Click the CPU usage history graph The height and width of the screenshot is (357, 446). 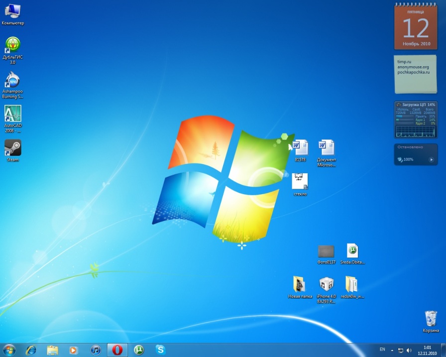pyautogui.click(x=416, y=131)
